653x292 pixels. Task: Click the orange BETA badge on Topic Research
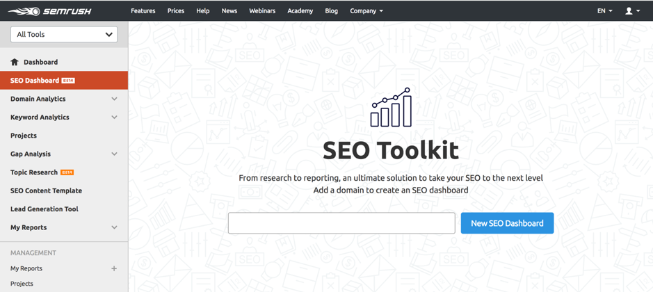tap(67, 172)
